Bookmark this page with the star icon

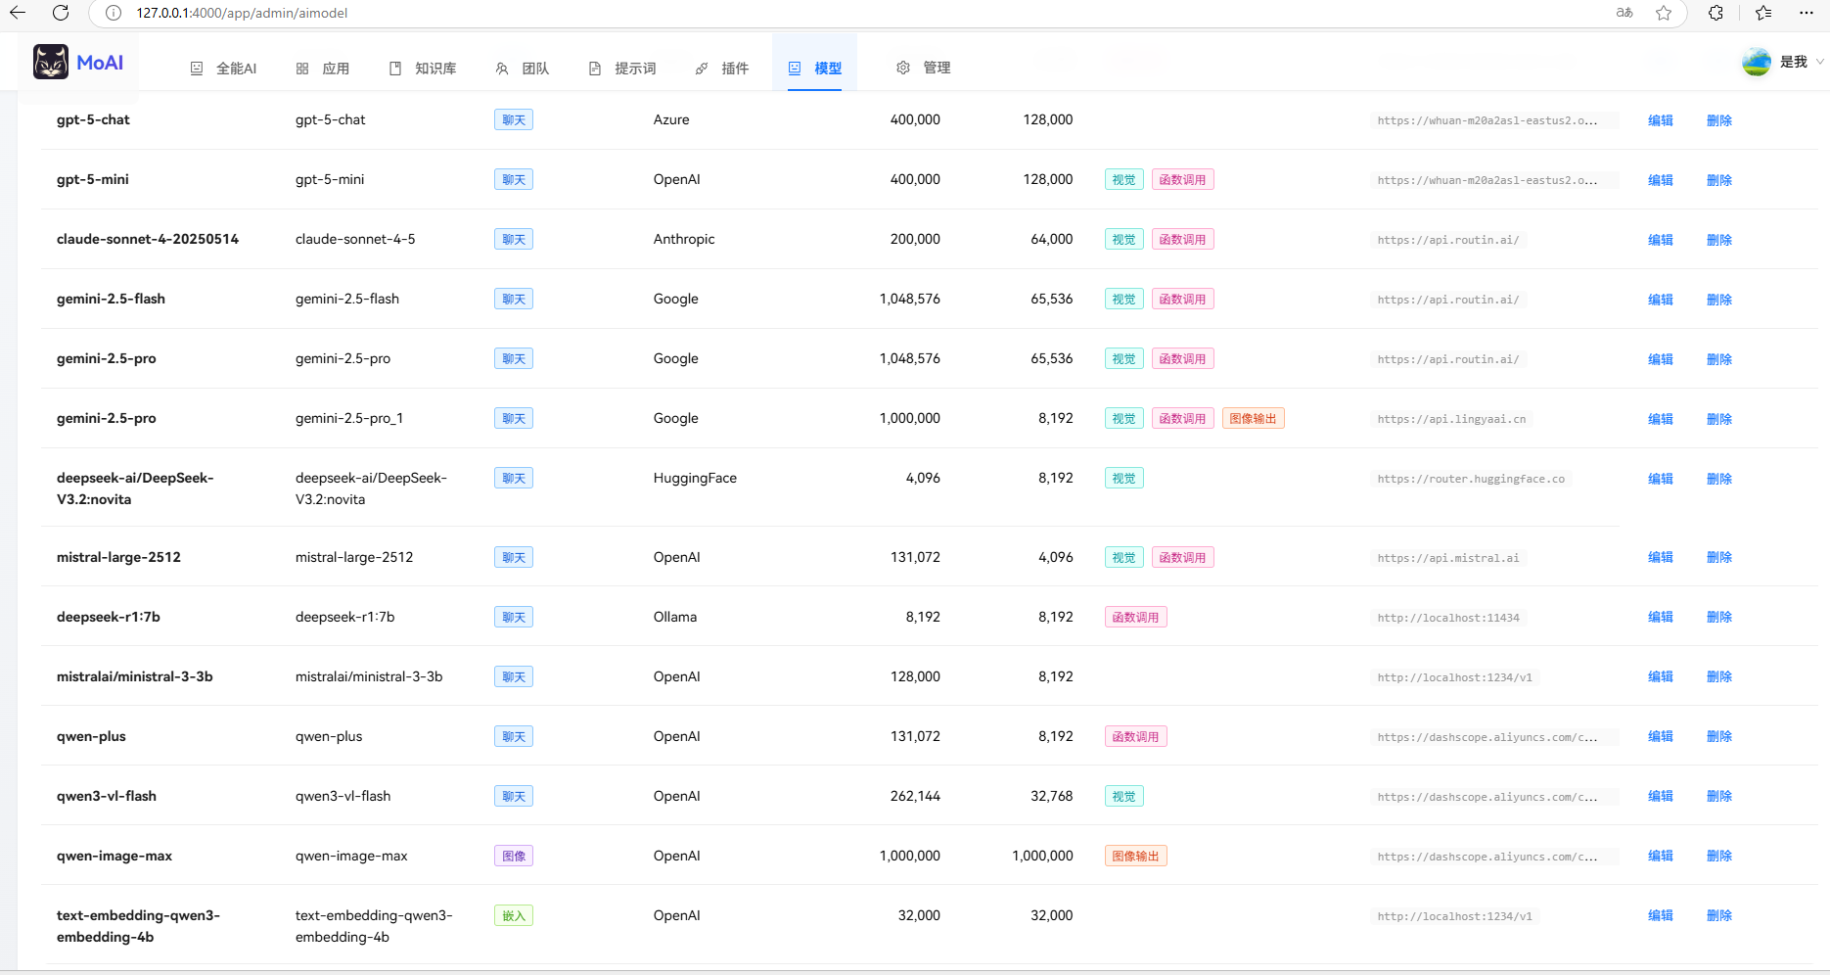1664,13
